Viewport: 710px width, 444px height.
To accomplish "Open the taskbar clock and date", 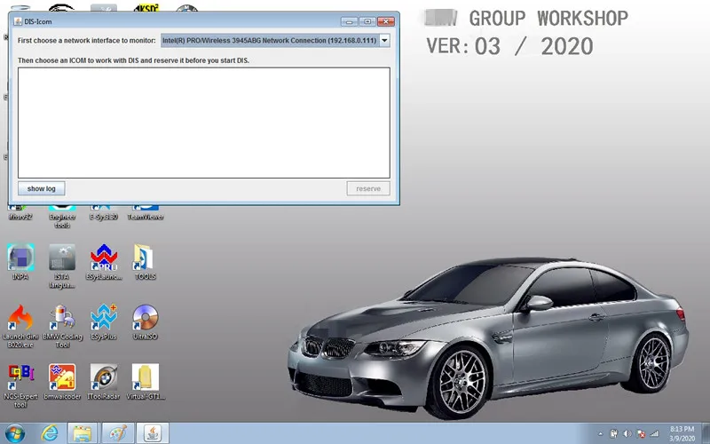I will (682, 433).
